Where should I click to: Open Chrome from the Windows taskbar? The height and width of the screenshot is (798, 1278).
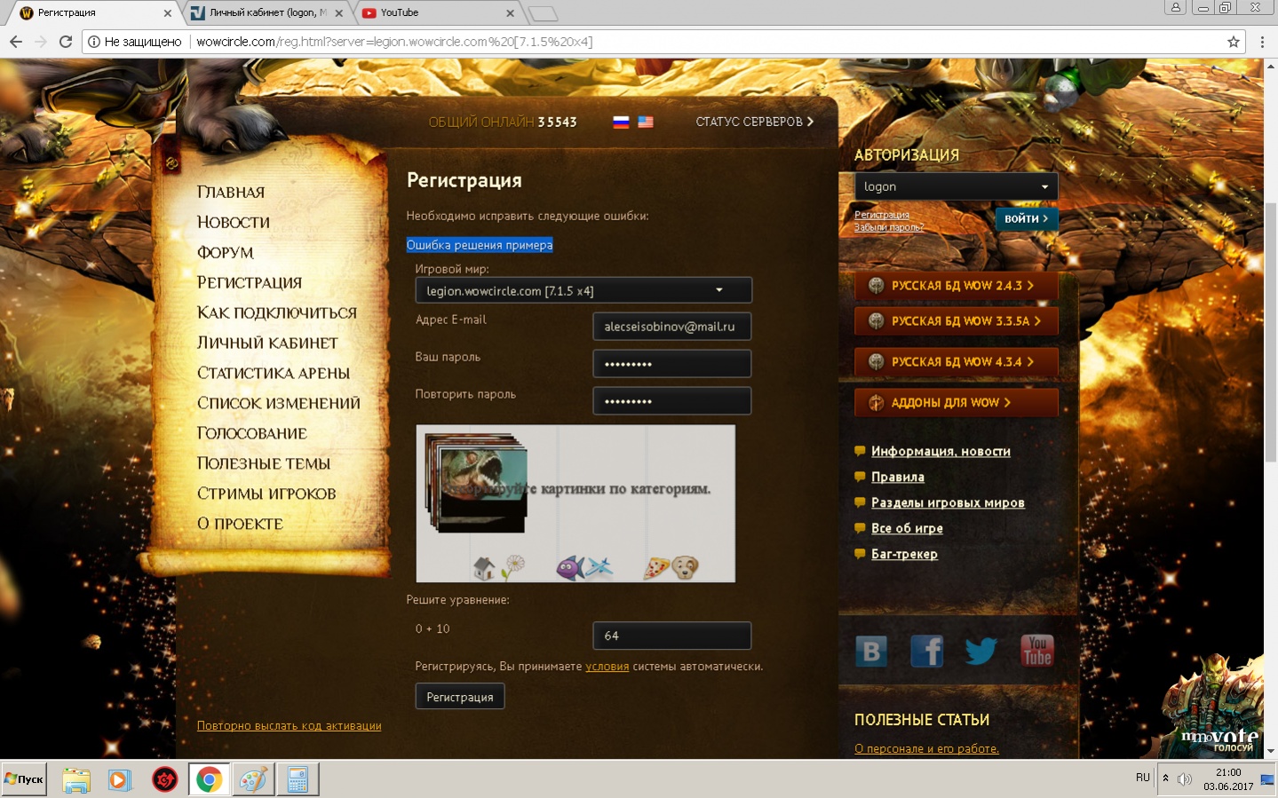pyautogui.click(x=209, y=779)
